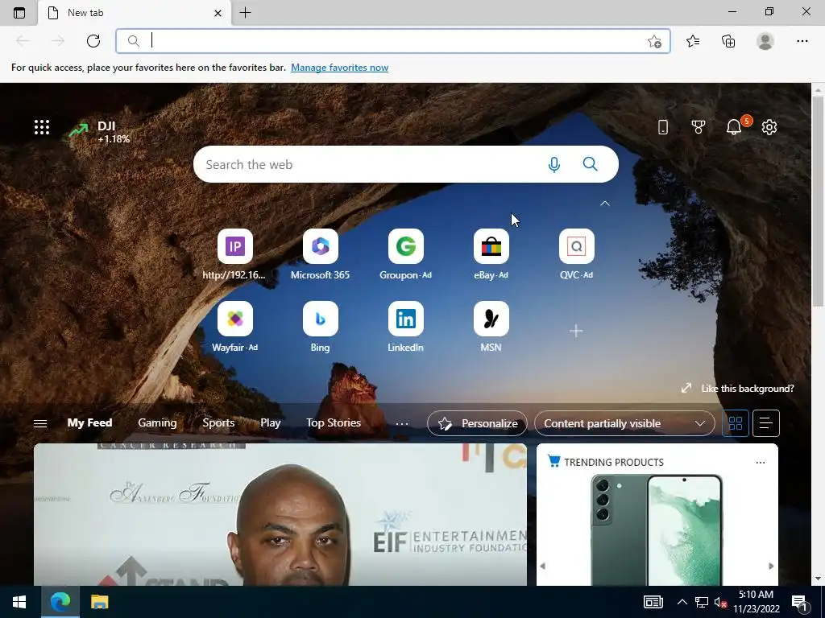Screen dimensions: 825x618
Task: Click the mobile phone icon on the page
Action: click(663, 127)
